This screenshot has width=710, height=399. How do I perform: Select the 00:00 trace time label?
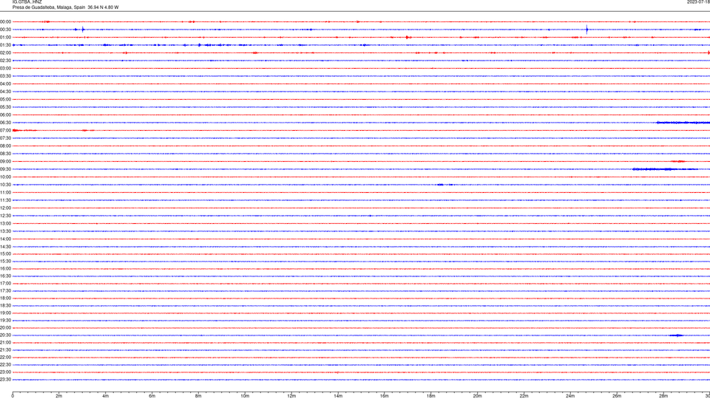(x=5, y=21)
